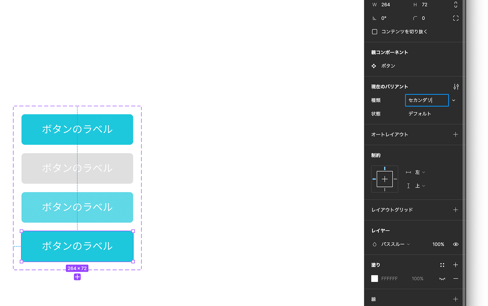Click the horizontal constraint icon beside 左
488x306 pixels.
pos(408,172)
